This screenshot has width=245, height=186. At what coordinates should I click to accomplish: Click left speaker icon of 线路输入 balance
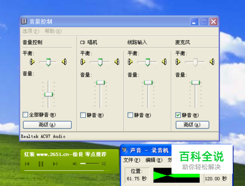click(x=130, y=62)
